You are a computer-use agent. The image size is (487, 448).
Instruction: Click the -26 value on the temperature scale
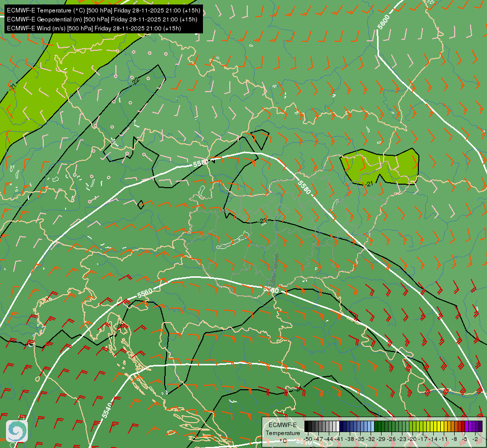[x=391, y=439]
